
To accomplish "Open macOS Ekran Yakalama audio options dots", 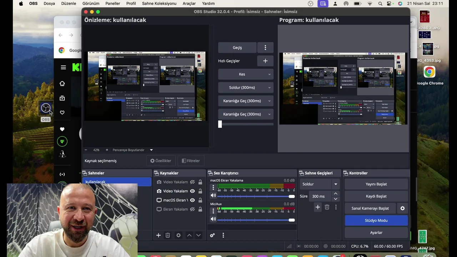I will (213, 188).
